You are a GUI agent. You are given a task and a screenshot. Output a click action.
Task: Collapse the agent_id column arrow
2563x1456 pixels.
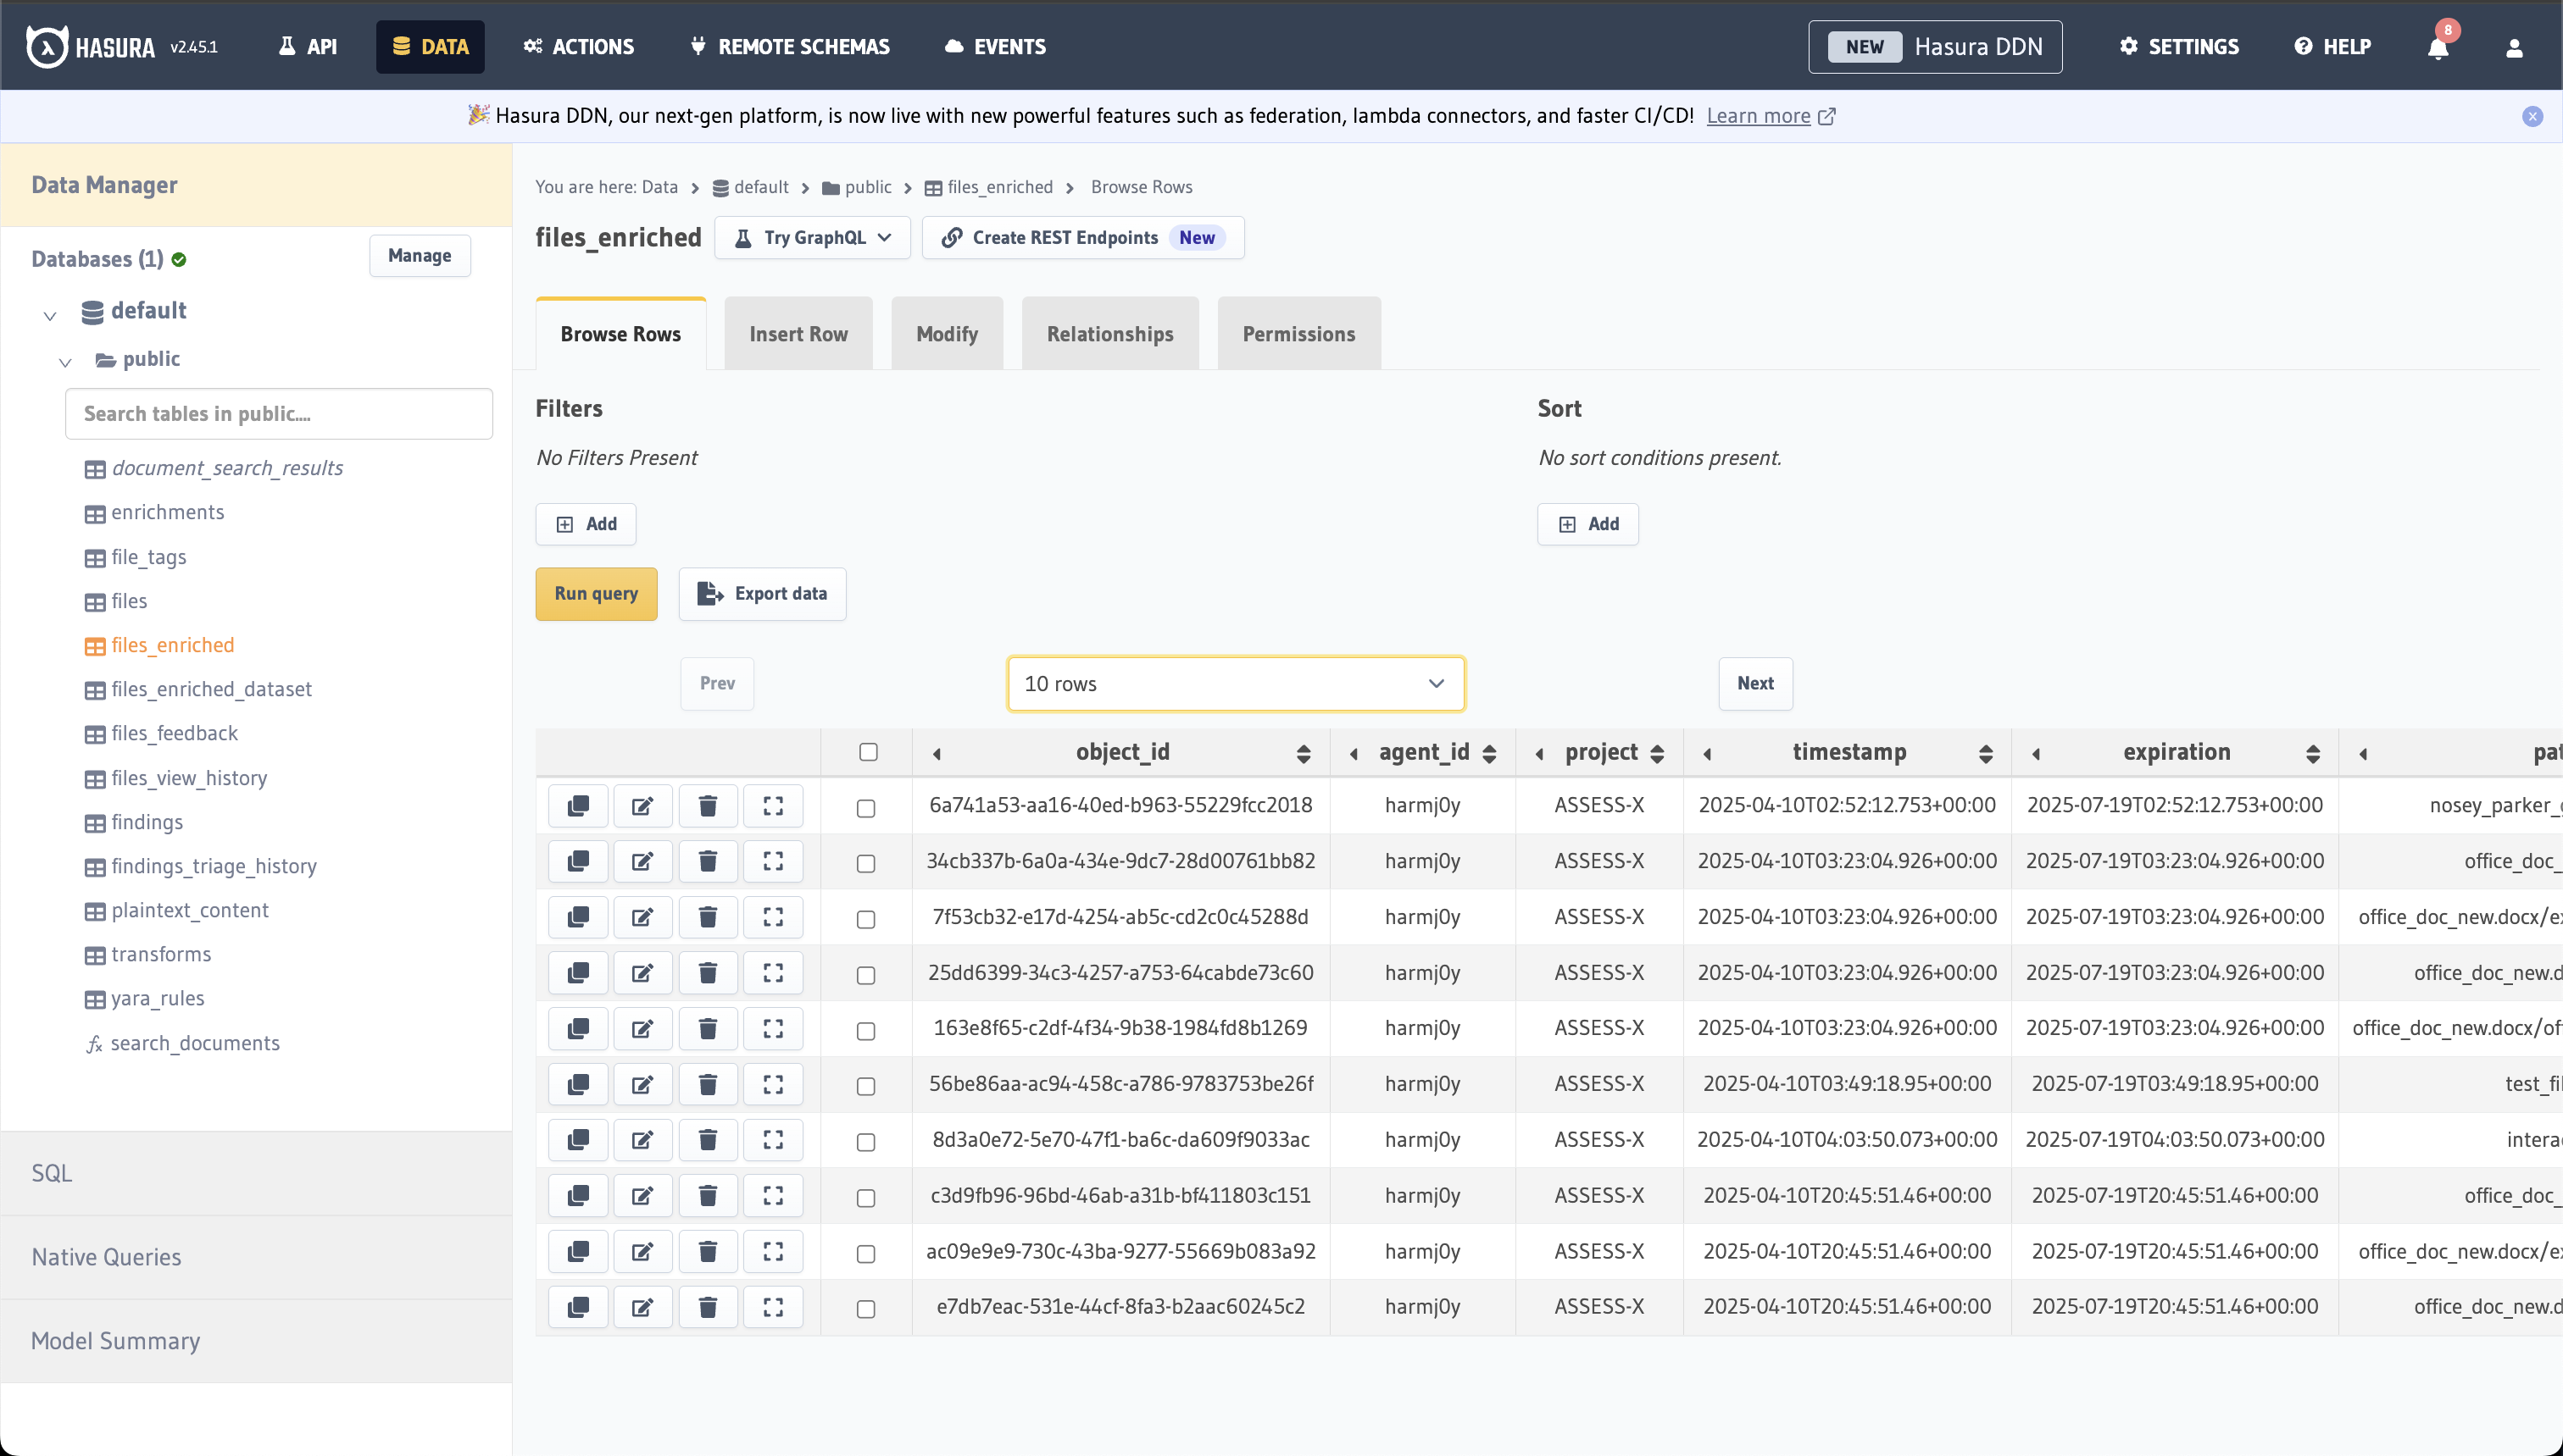pyautogui.click(x=1354, y=754)
